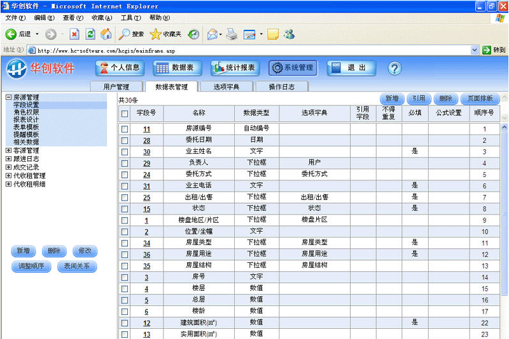Open help with the question mark icon
Image resolution: width=509 pixels, height=339 pixels.
(x=394, y=68)
